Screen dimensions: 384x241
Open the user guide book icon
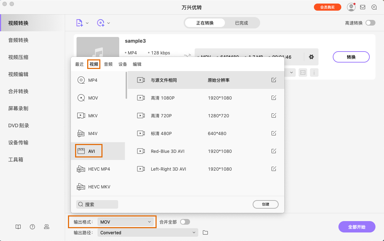coord(18,227)
